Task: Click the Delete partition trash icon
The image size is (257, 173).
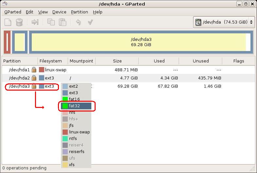Action: 20,22
